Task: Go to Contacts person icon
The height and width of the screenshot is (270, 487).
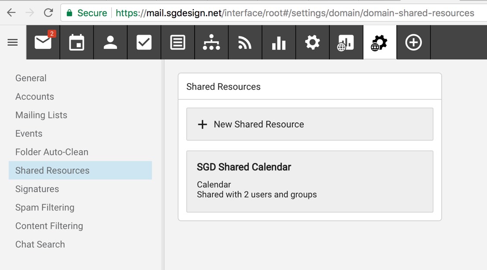Action: click(110, 43)
